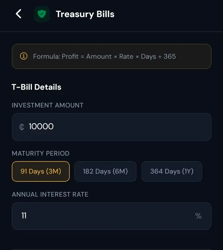Select the 91 Days (3M) maturity option
Screen dimensions: 223x250
(41, 171)
